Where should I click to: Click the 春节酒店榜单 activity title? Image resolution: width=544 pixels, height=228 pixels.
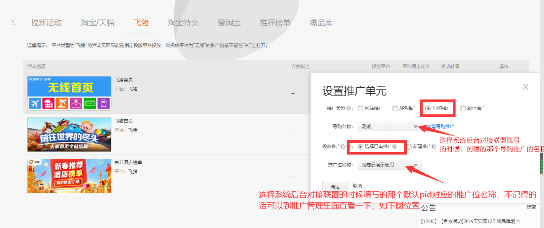(x=128, y=163)
